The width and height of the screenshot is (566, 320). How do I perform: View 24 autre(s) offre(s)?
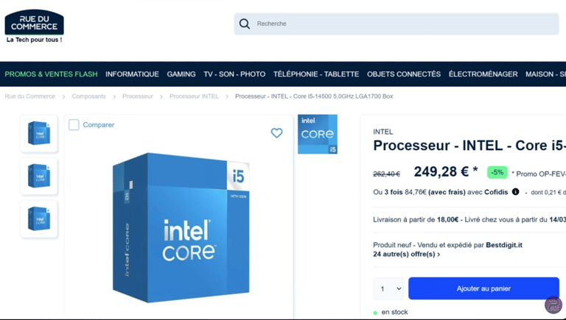tap(407, 255)
